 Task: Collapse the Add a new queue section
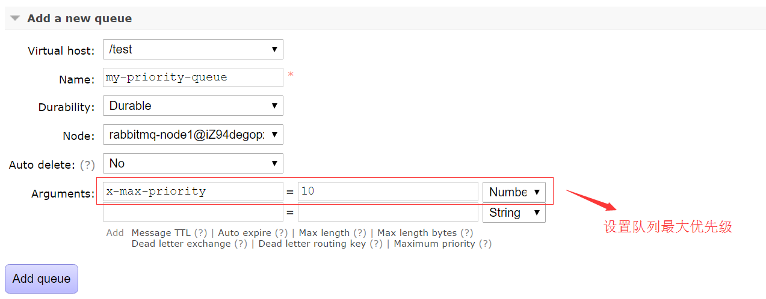tap(16, 19)
